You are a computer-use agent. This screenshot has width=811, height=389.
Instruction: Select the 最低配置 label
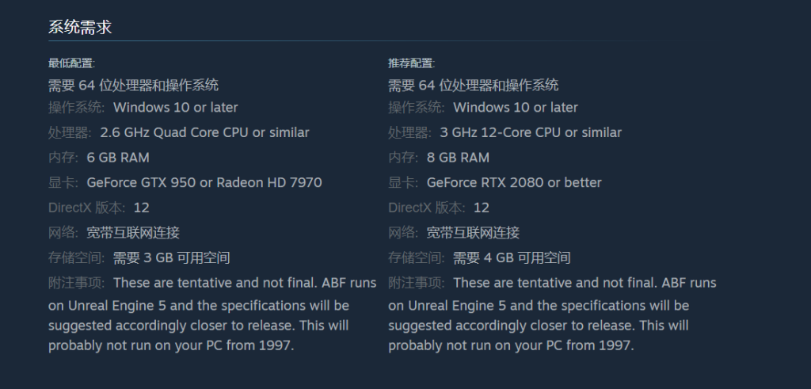71,63
